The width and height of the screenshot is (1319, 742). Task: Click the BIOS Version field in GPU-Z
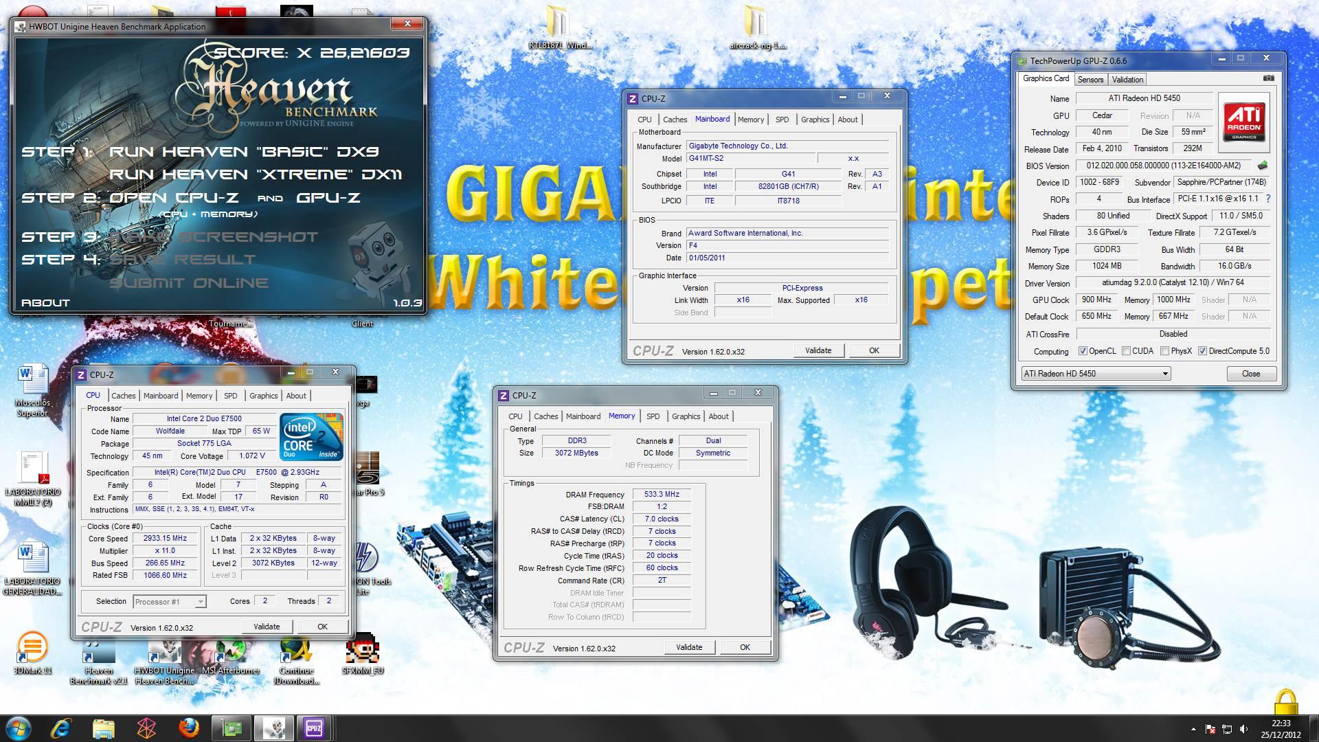pyautogui.click(x=1163, y=166)
